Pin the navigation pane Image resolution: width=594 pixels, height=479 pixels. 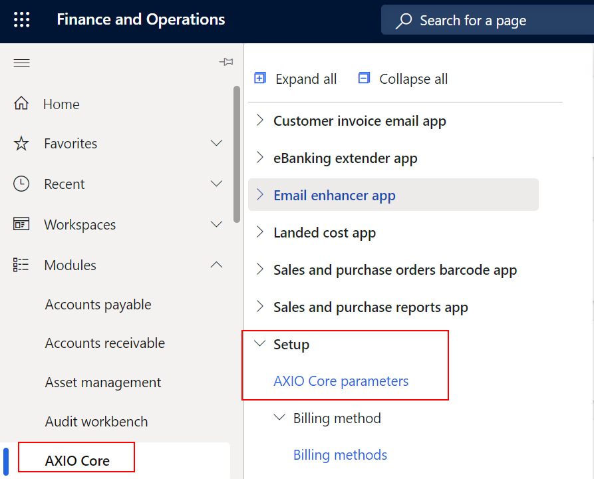coord(226,61)
